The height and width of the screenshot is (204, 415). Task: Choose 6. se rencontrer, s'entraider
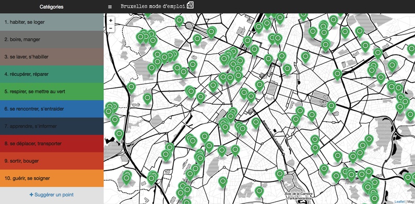tap(52, 109)
